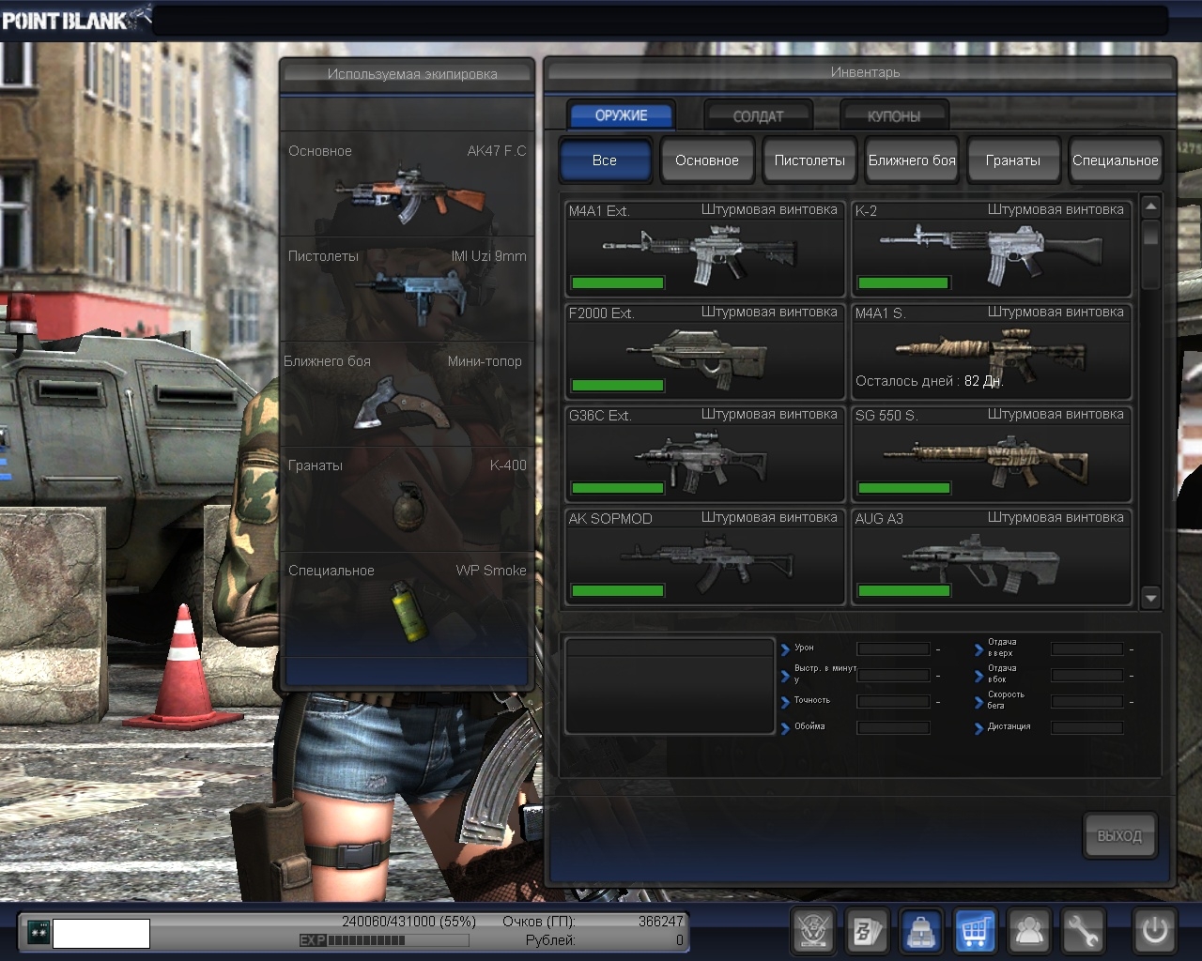The width and height of the screenshot is (1202, 961).
Task: Click the rank badge icon beside nickname
Action: pyautogui.click(x=39, y=932)
